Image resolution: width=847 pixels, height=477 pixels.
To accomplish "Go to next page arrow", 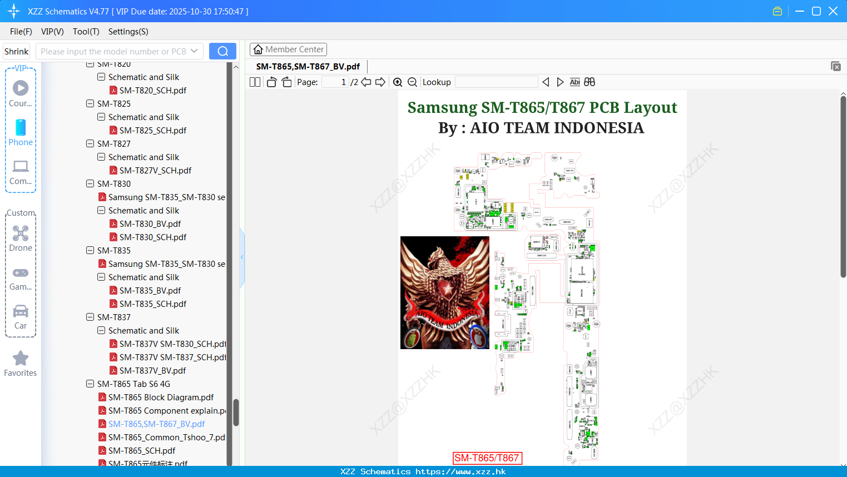I will 380,82.
